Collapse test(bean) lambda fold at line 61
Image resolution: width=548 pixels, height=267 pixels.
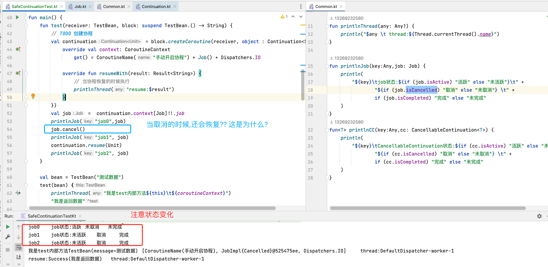(26, 185)
